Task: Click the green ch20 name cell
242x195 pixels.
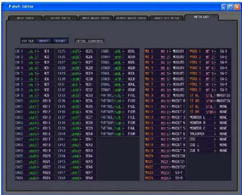Action: pos(33,156)
